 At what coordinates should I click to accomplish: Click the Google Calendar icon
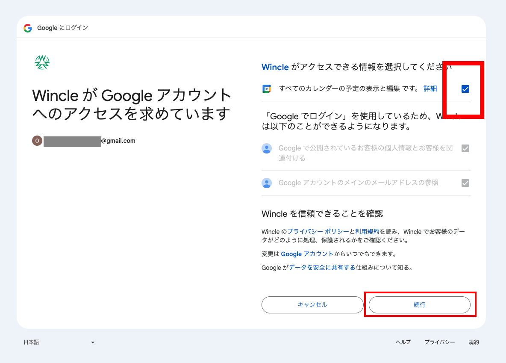pyautogui.click(x=267, y=89)
